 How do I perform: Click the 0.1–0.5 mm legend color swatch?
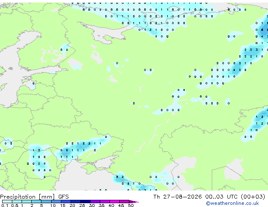(7, 202)
